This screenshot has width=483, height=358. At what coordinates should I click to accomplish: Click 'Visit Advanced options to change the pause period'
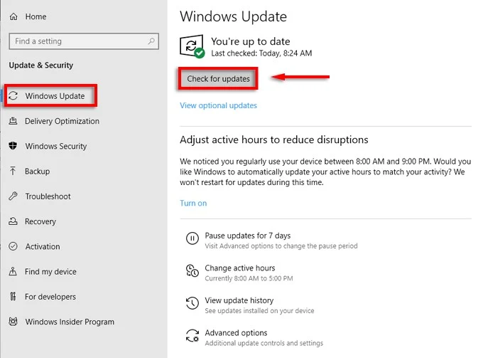tap(281, 246)
